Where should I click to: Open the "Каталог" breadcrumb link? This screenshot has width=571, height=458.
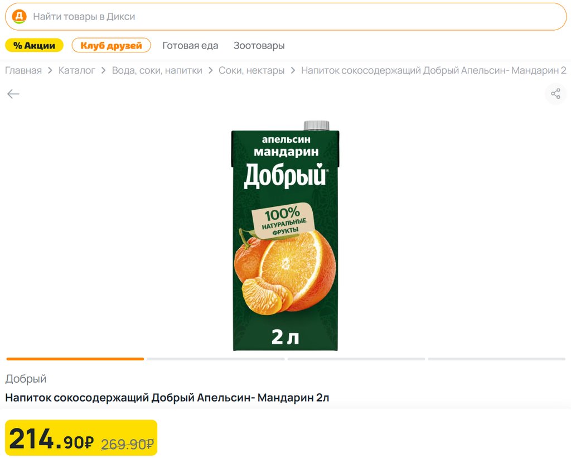tap(77, 70)
